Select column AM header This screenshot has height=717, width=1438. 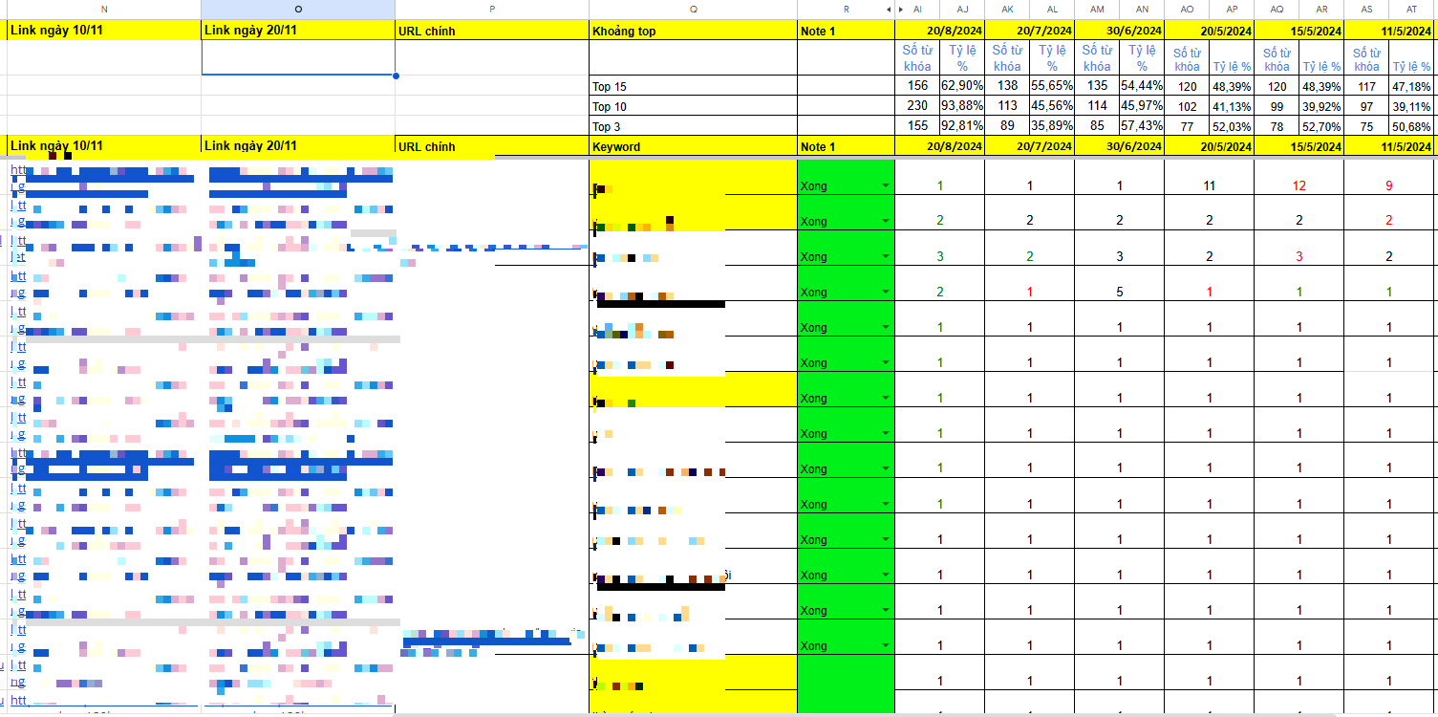[x=1097, y=9]
